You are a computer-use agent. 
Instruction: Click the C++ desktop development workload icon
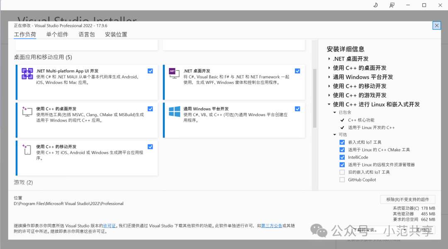27,112
